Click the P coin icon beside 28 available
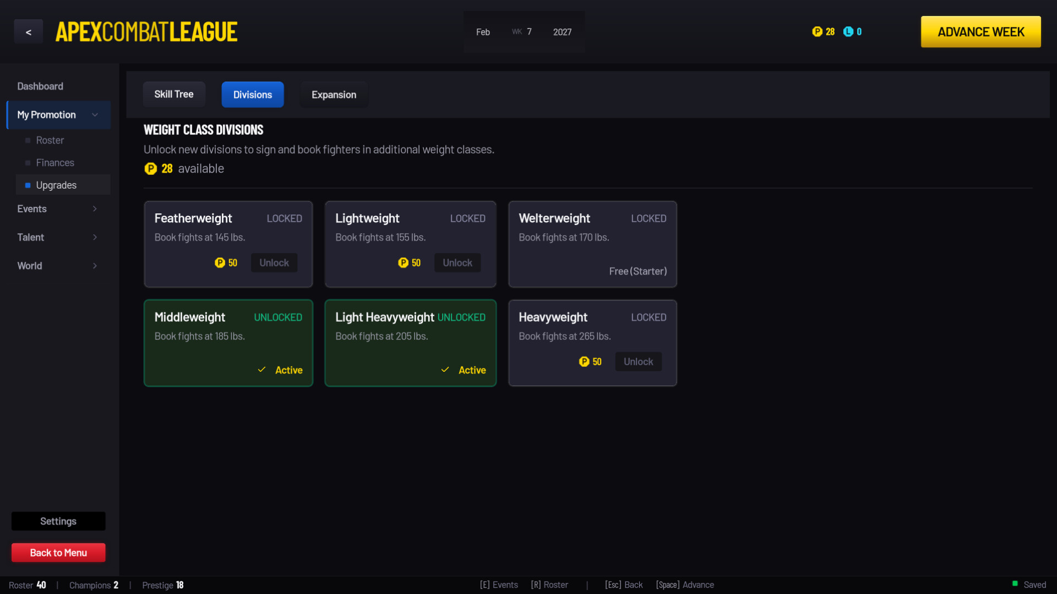The height and width of the screenshot is (594, 1057). pos(150,168)
